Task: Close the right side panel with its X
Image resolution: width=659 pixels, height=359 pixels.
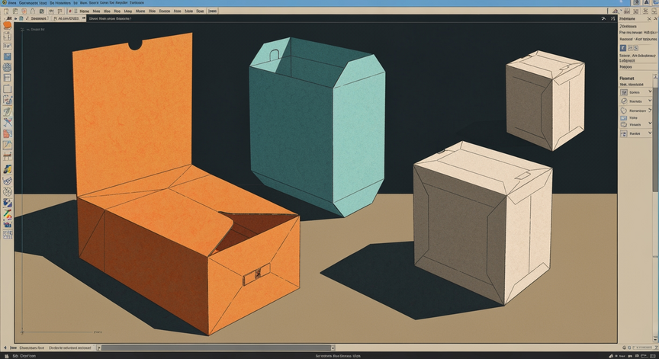Action: pyautogui.click(x=649, y=19)
